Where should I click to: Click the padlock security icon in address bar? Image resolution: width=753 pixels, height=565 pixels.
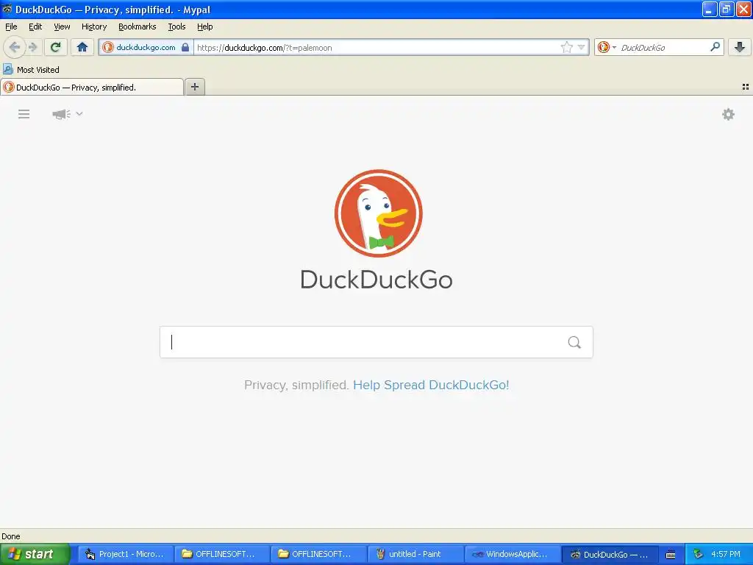(185, 47)
